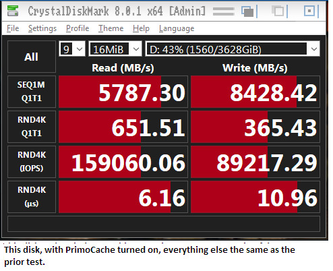333x271 pixels.
Task: Click the CrystalDiskMark app icon in title bar
Action: tap(13, 11)
